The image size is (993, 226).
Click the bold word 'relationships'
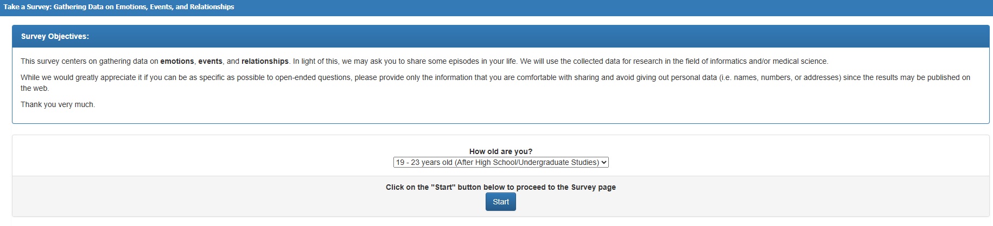(x=265, y=61)
